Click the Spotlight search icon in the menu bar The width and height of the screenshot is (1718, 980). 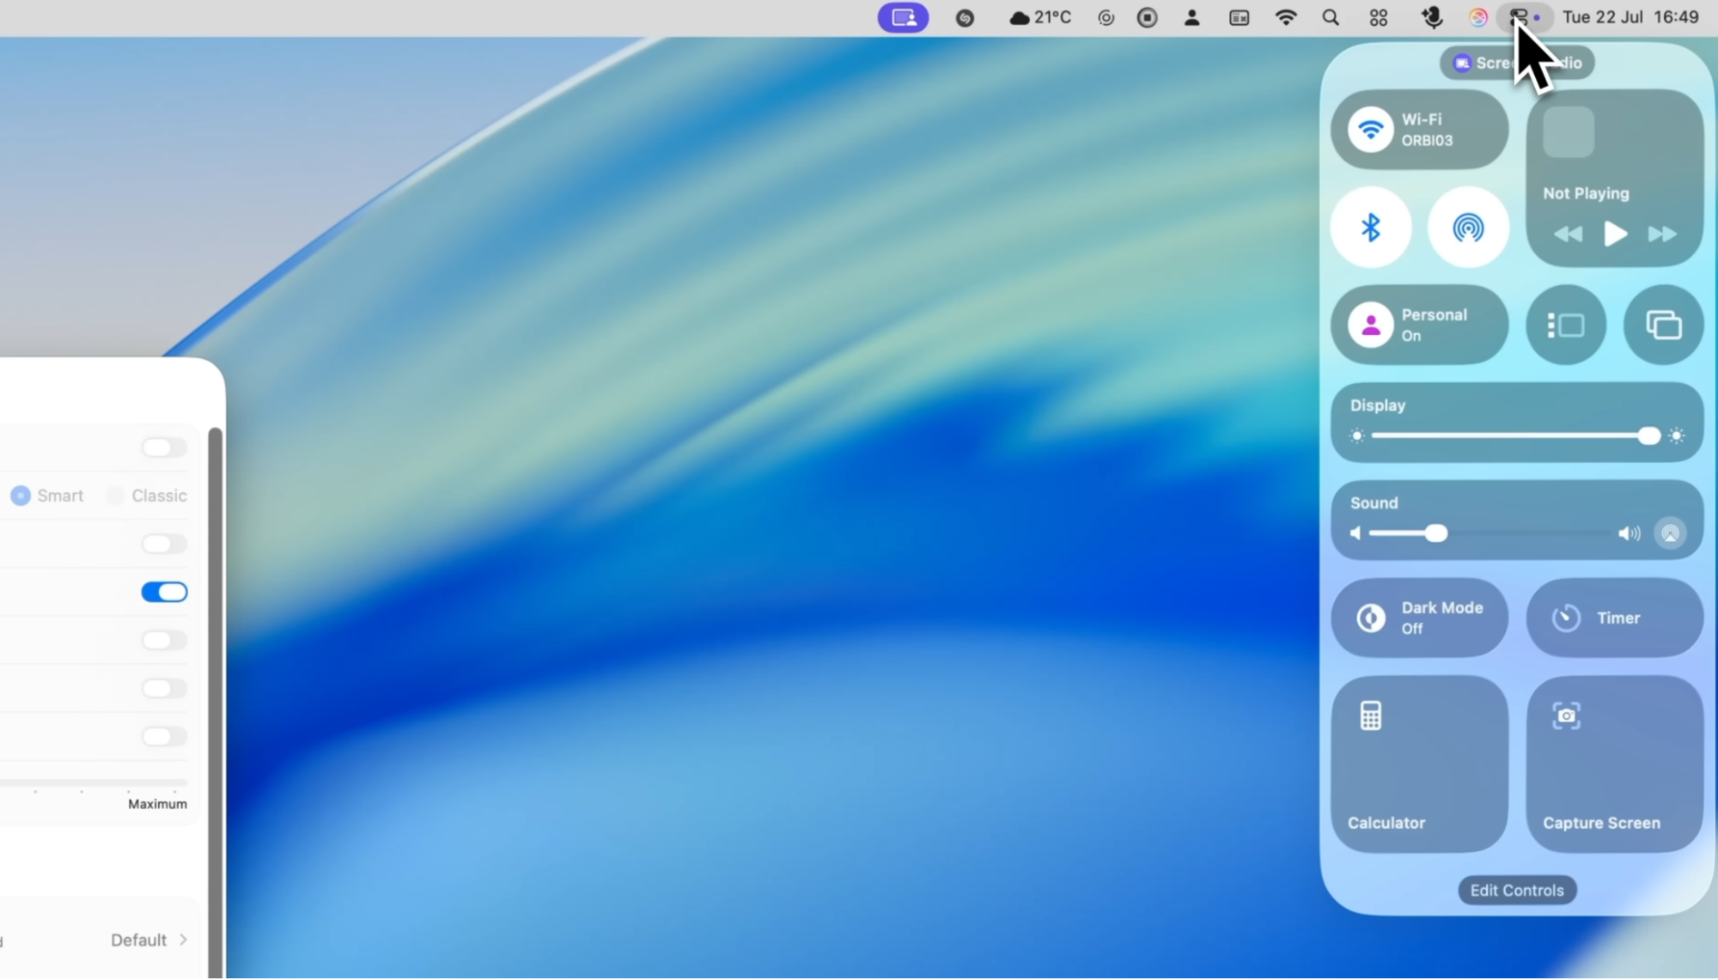[x=1330, y=17]
